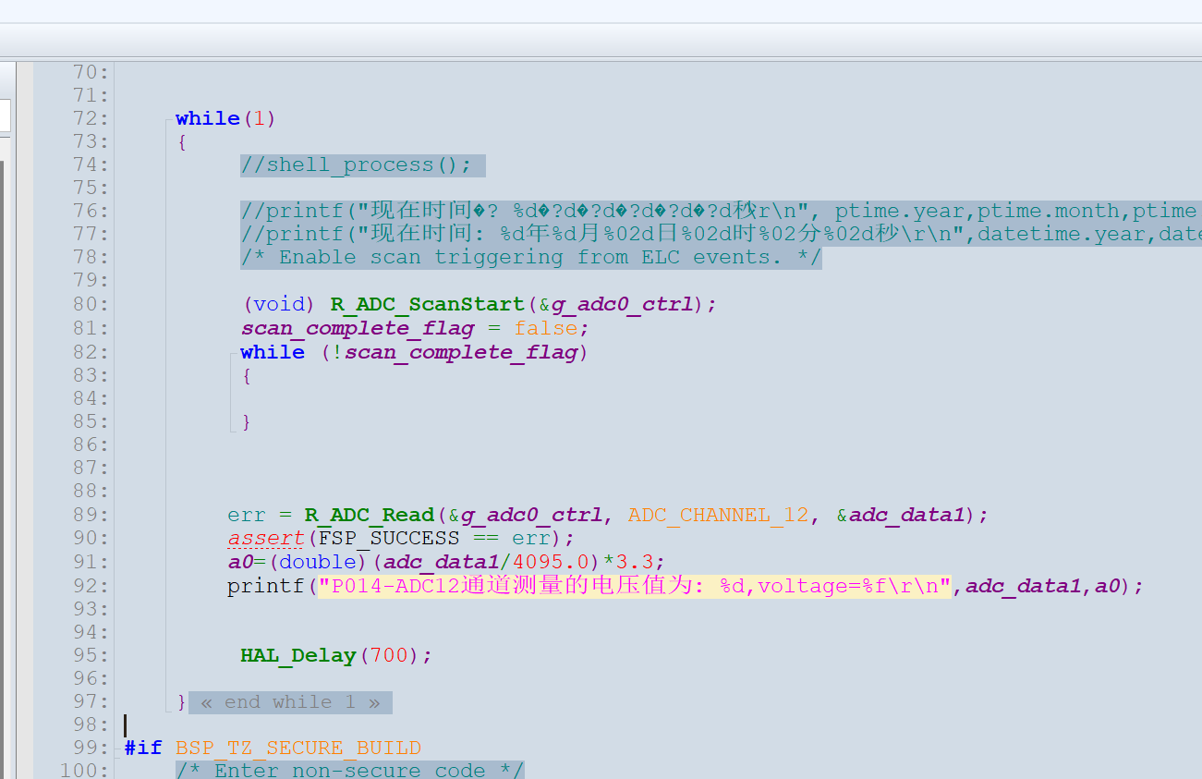Click the 'Enable scan triggering' comment
Viewport: 1202px width, 779px height.
pos(530,258)
